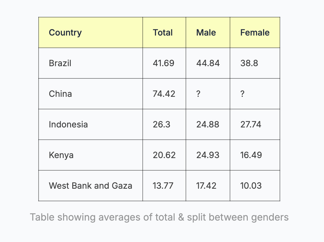This screenshot has height=242, width=324.
Task: Select the Kenya country cell
Action: click(61, 155)
